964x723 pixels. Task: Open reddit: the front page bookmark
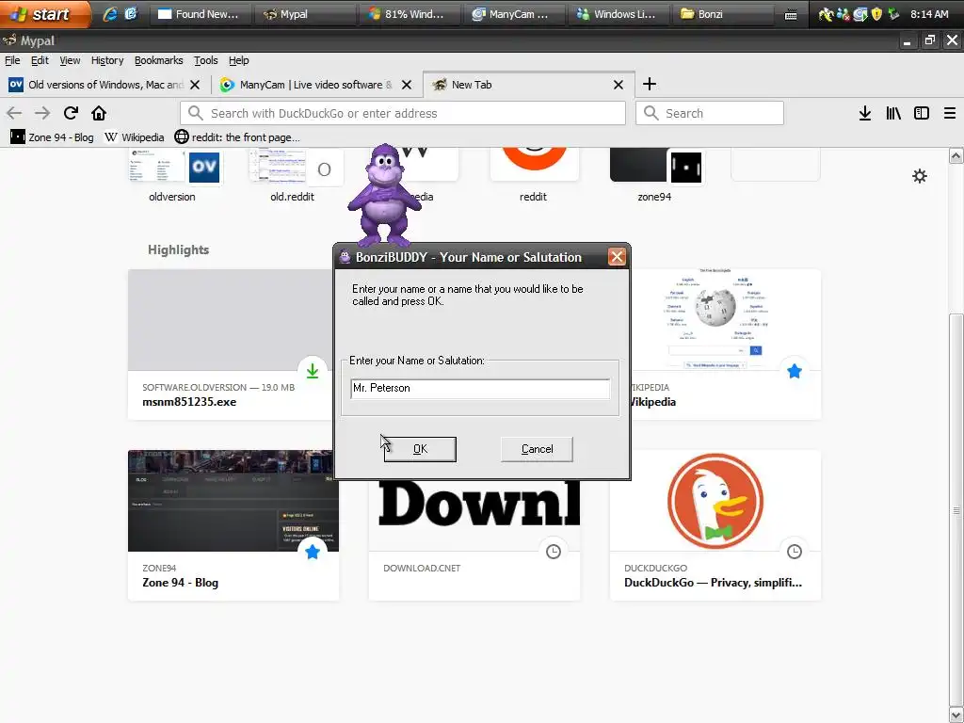point(237,137)
